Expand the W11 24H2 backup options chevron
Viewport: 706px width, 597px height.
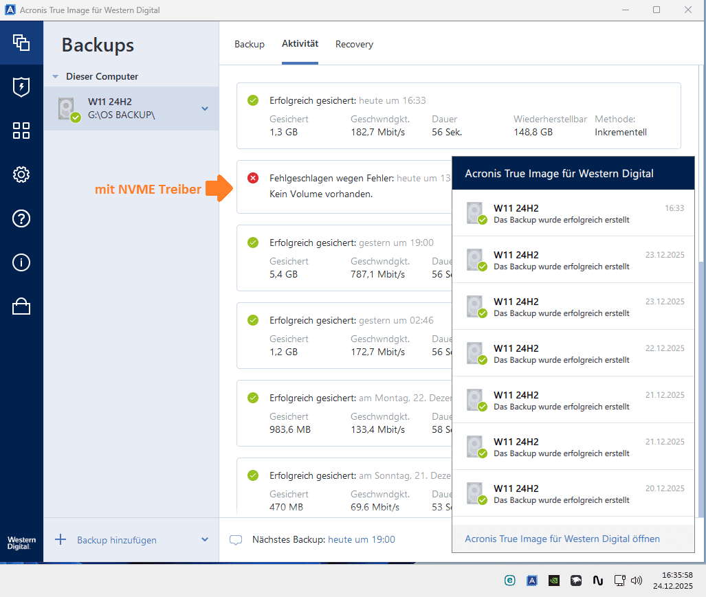tap(204, 109)
